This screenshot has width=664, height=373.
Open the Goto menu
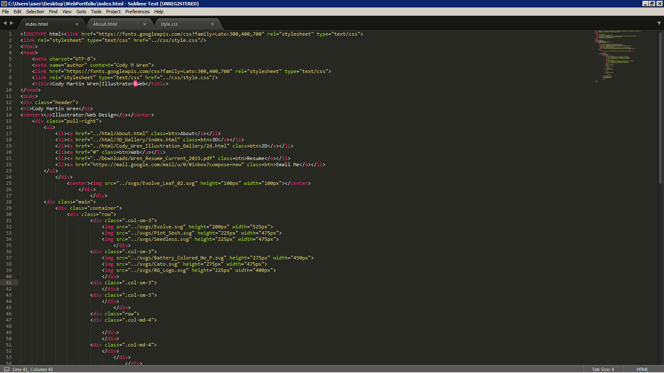pos(81,12)
